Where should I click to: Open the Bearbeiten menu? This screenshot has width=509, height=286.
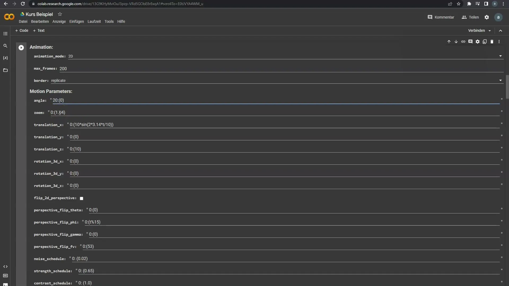click(40, 21)
